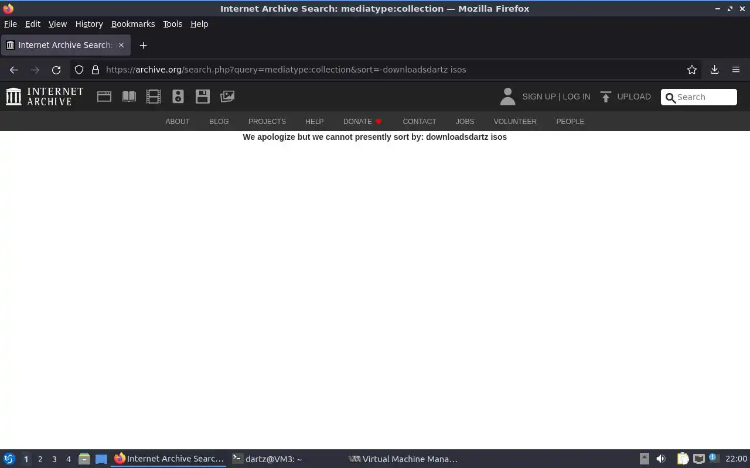Open the File menu

click(x=11, y=24)
